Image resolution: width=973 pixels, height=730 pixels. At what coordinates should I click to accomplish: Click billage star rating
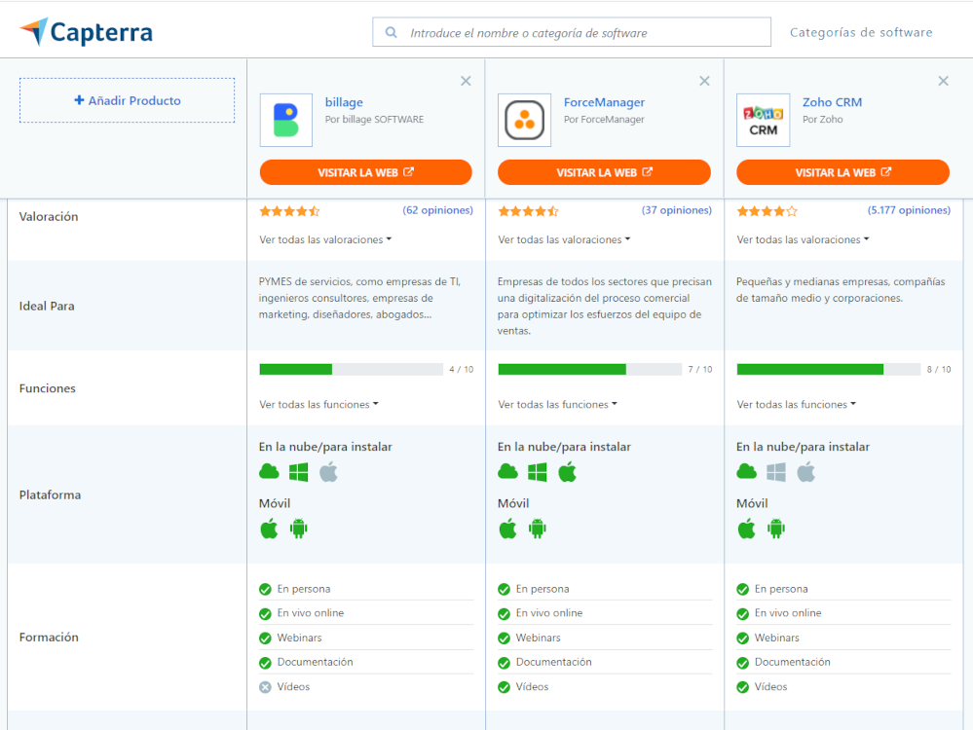289,211
